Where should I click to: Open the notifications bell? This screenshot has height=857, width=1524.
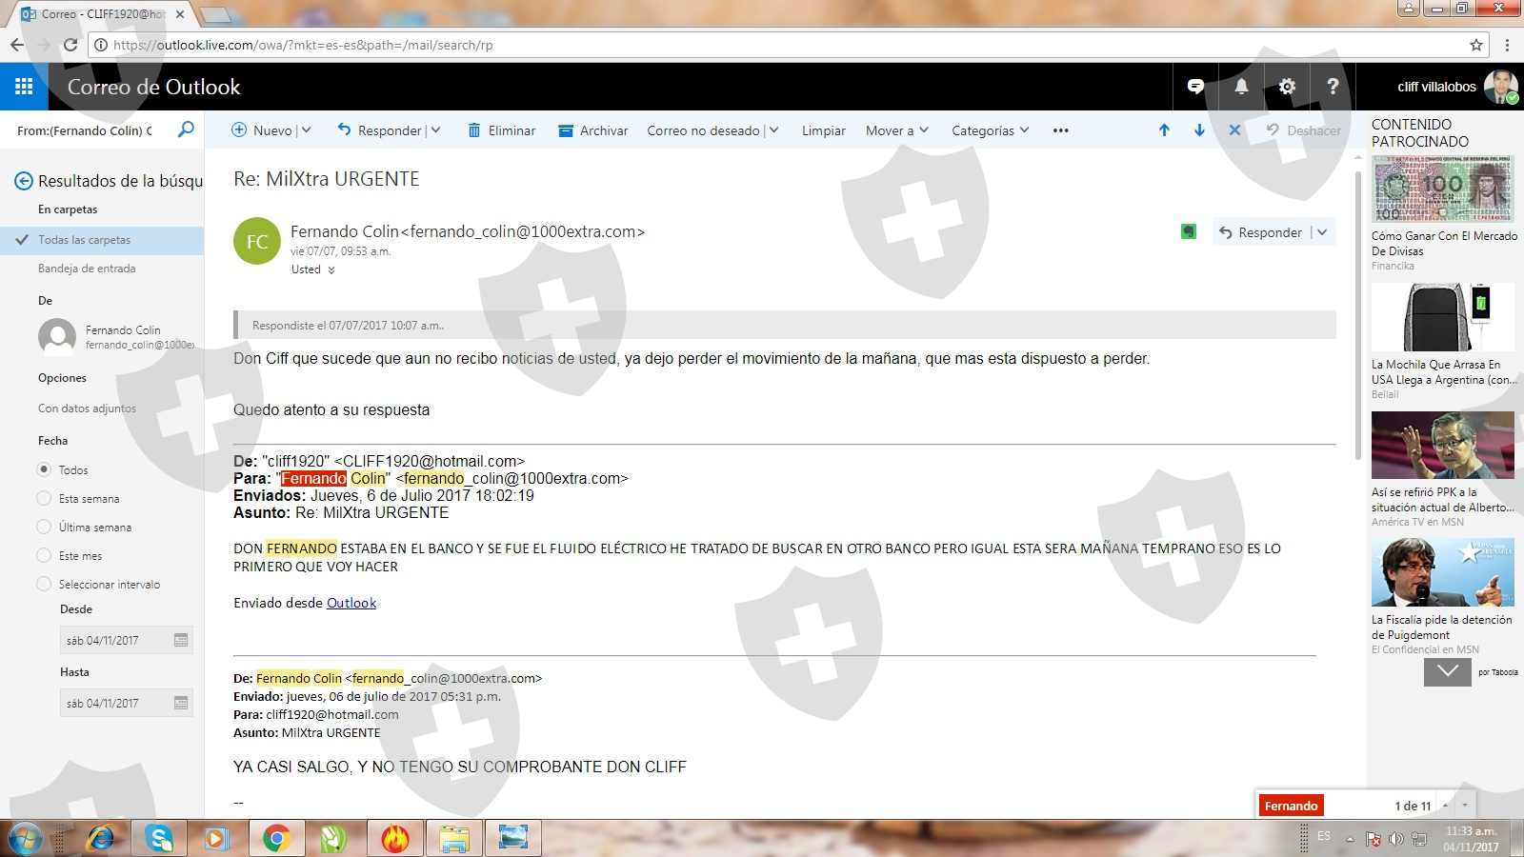[x=1241, y=87]
